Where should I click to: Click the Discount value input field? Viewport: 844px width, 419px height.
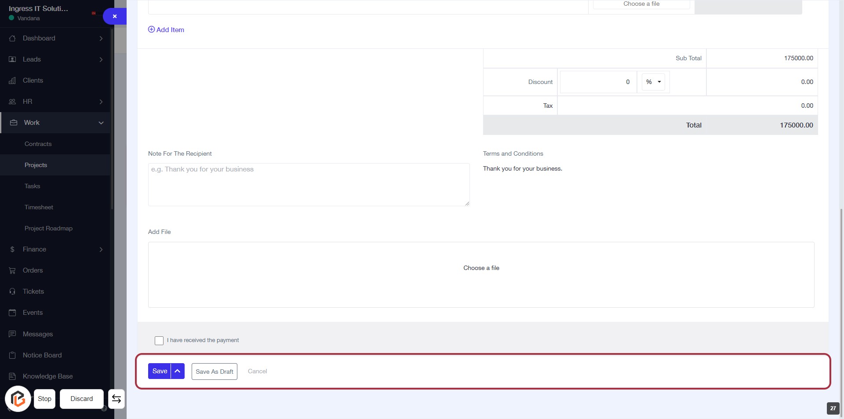point(598,82)
